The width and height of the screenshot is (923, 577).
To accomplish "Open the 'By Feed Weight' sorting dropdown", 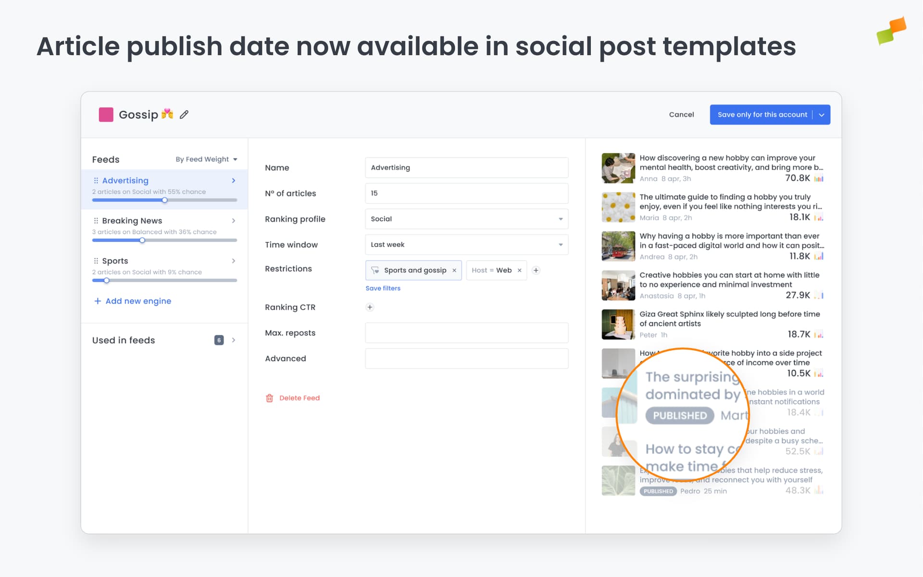I will click(206, 159).
